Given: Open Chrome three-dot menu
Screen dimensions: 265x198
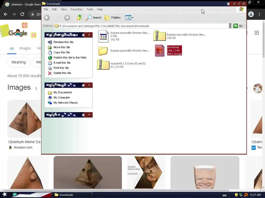Looking at the screenshot, I should pos(259,14).
